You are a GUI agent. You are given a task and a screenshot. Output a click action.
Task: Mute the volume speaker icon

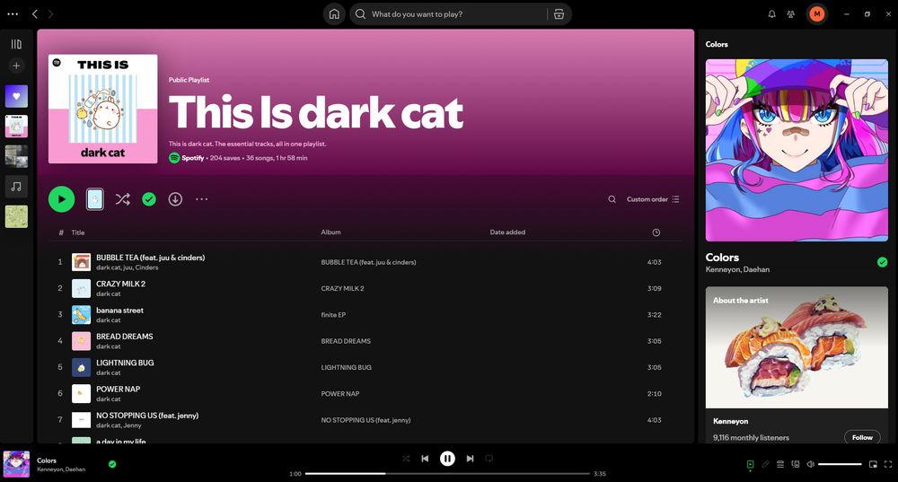tap(810, 464)
